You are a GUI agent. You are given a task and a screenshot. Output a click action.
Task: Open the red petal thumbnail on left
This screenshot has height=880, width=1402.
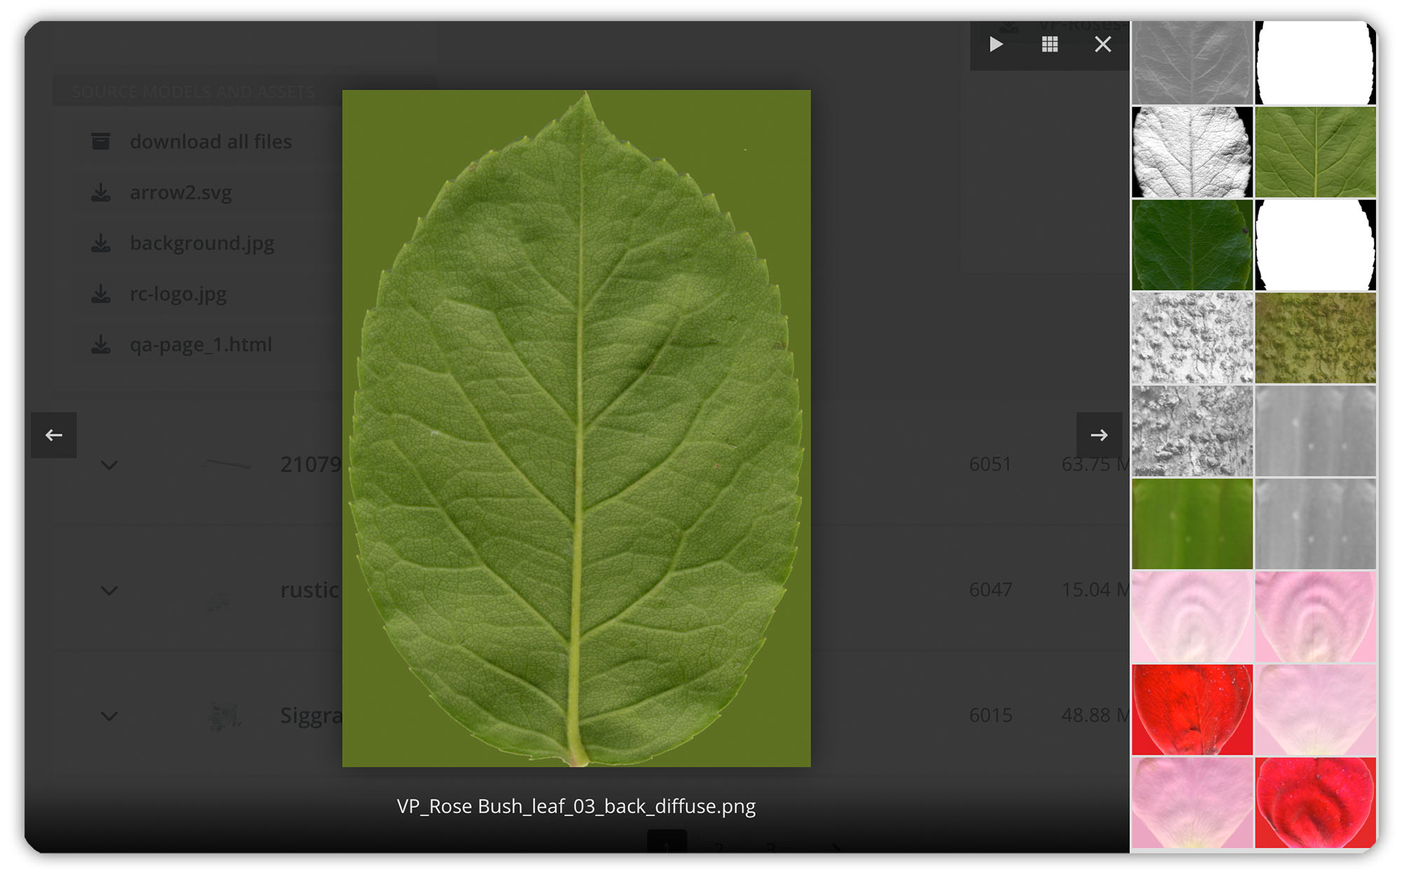[x=1192, y=710]
